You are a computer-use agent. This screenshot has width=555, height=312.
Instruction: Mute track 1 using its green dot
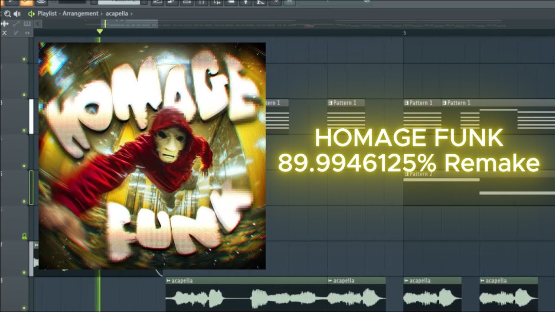coord(24,59)
